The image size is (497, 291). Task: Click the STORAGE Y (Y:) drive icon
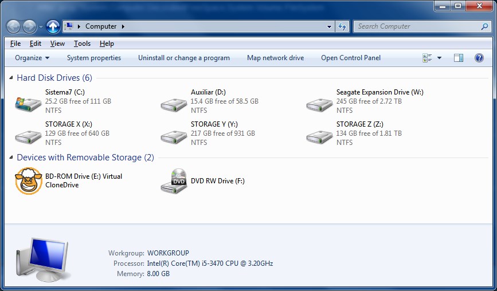pyautogui.click(x=173, y=136)
